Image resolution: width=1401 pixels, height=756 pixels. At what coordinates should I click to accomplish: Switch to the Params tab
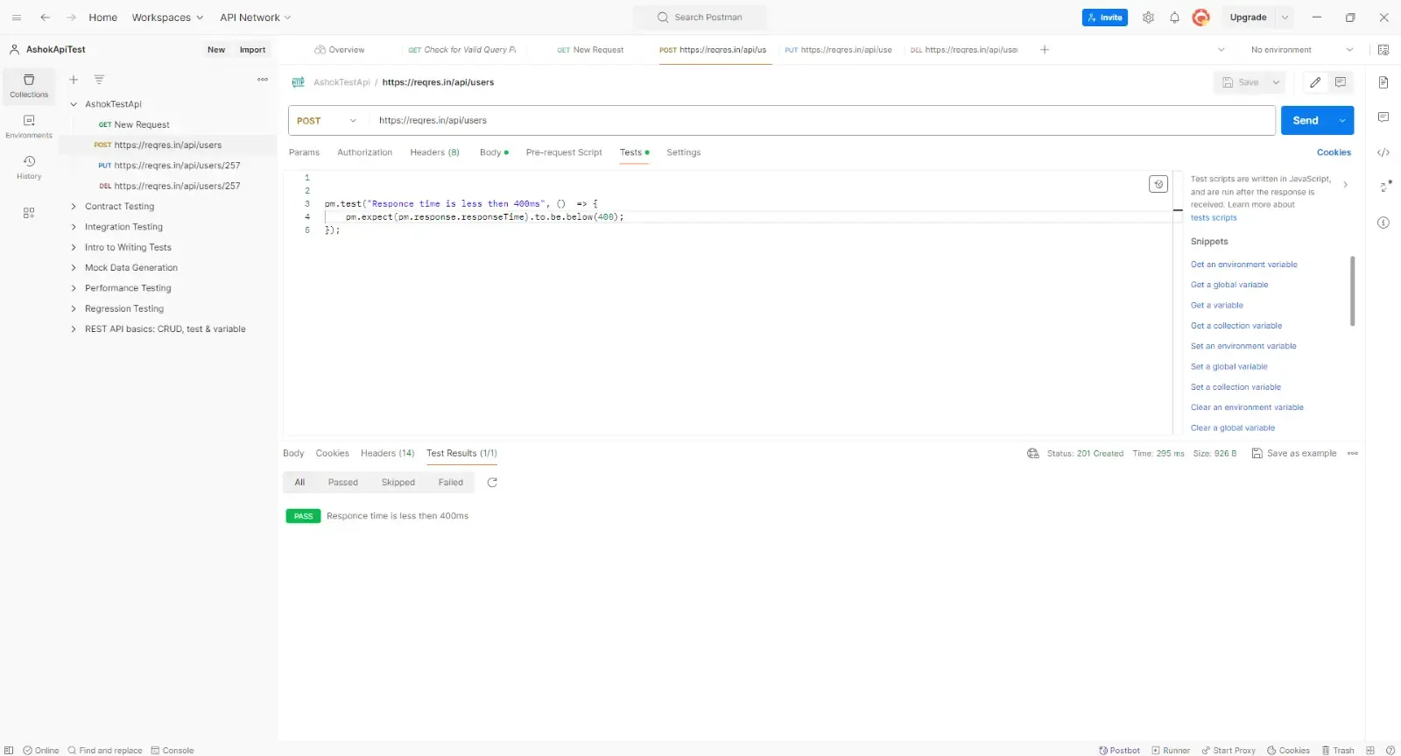(x=304, y=152)
